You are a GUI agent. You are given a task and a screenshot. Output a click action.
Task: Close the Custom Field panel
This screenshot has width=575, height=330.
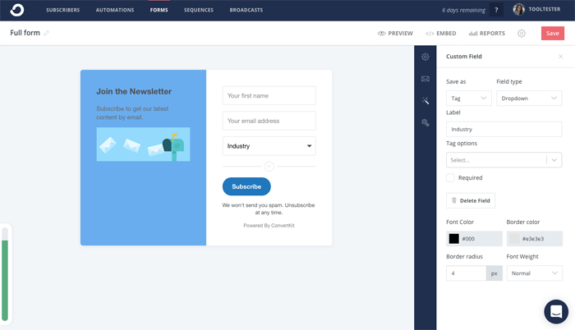click(x=560, y=57)
